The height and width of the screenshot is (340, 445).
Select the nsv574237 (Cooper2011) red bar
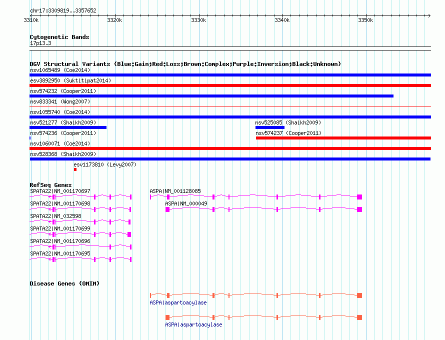coord(343,138)
